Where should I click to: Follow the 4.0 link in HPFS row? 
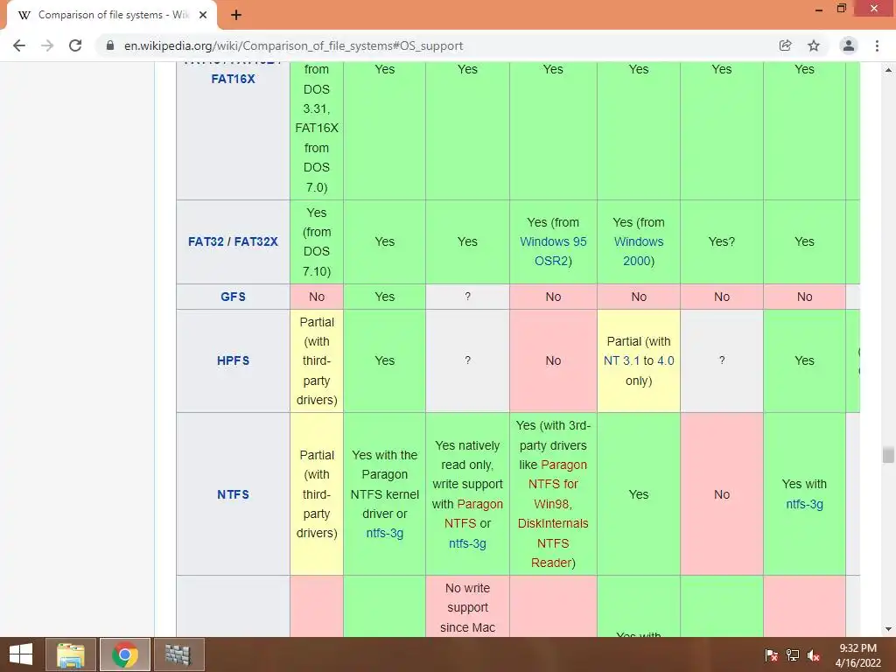click(666, 360)
